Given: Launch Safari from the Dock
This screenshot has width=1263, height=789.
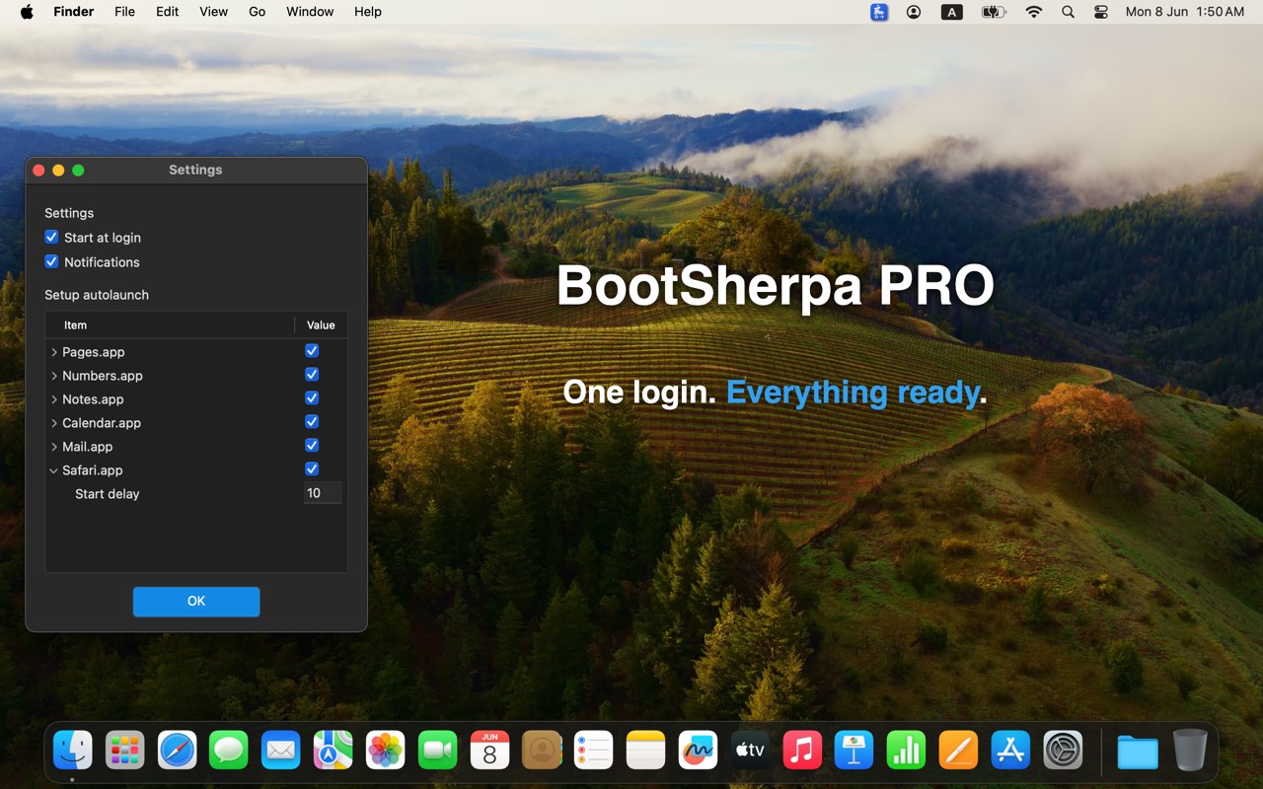Looking at the screenshot, I should (178, 751).
